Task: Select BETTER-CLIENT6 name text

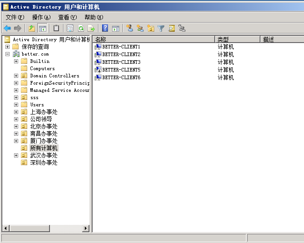Action: click(121, 77)
